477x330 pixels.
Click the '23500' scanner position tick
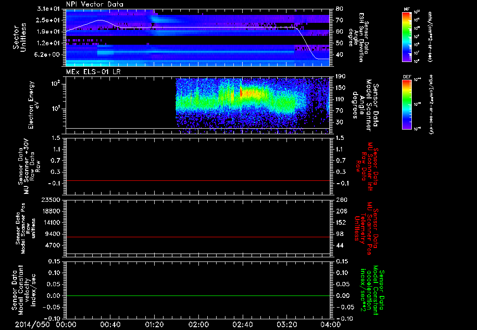[x=51, y=200]
